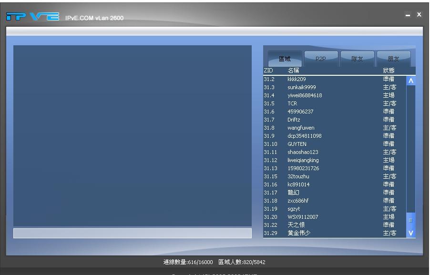The height and width of the screenshot is (275, 430).
Task: Open the 朋友 tab
Action: coord(393,59)
